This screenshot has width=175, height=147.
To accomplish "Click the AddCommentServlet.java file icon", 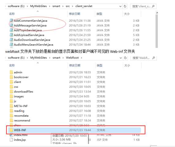I will click(11, 21).
